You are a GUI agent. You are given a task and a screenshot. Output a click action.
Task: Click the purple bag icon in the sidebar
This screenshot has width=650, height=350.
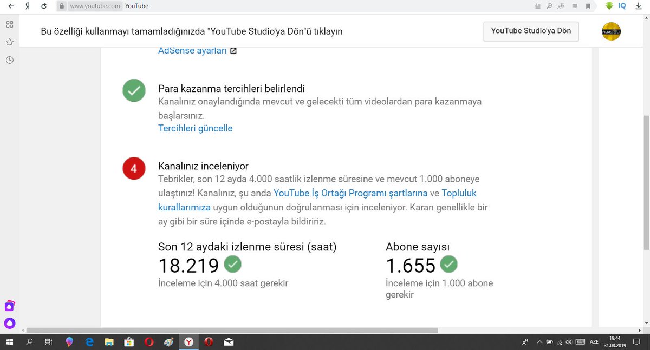tap(10, 306)
